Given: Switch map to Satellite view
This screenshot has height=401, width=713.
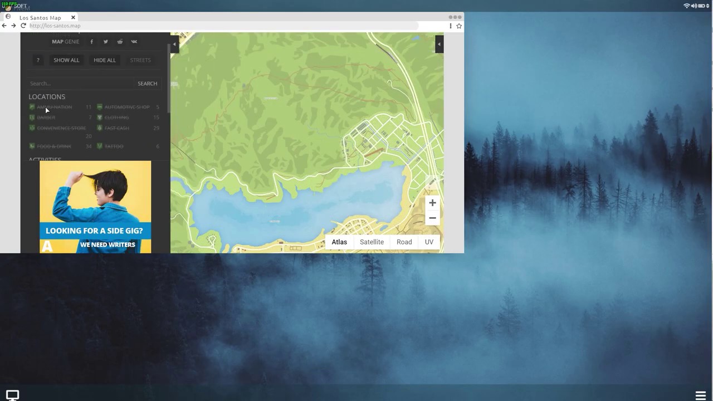Looking at the screenshot, I should [x=372, y=242].
